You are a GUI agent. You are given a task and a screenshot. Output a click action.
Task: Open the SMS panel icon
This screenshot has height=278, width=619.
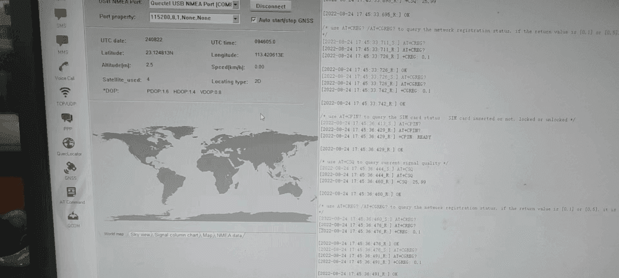[x=62, y=14]
